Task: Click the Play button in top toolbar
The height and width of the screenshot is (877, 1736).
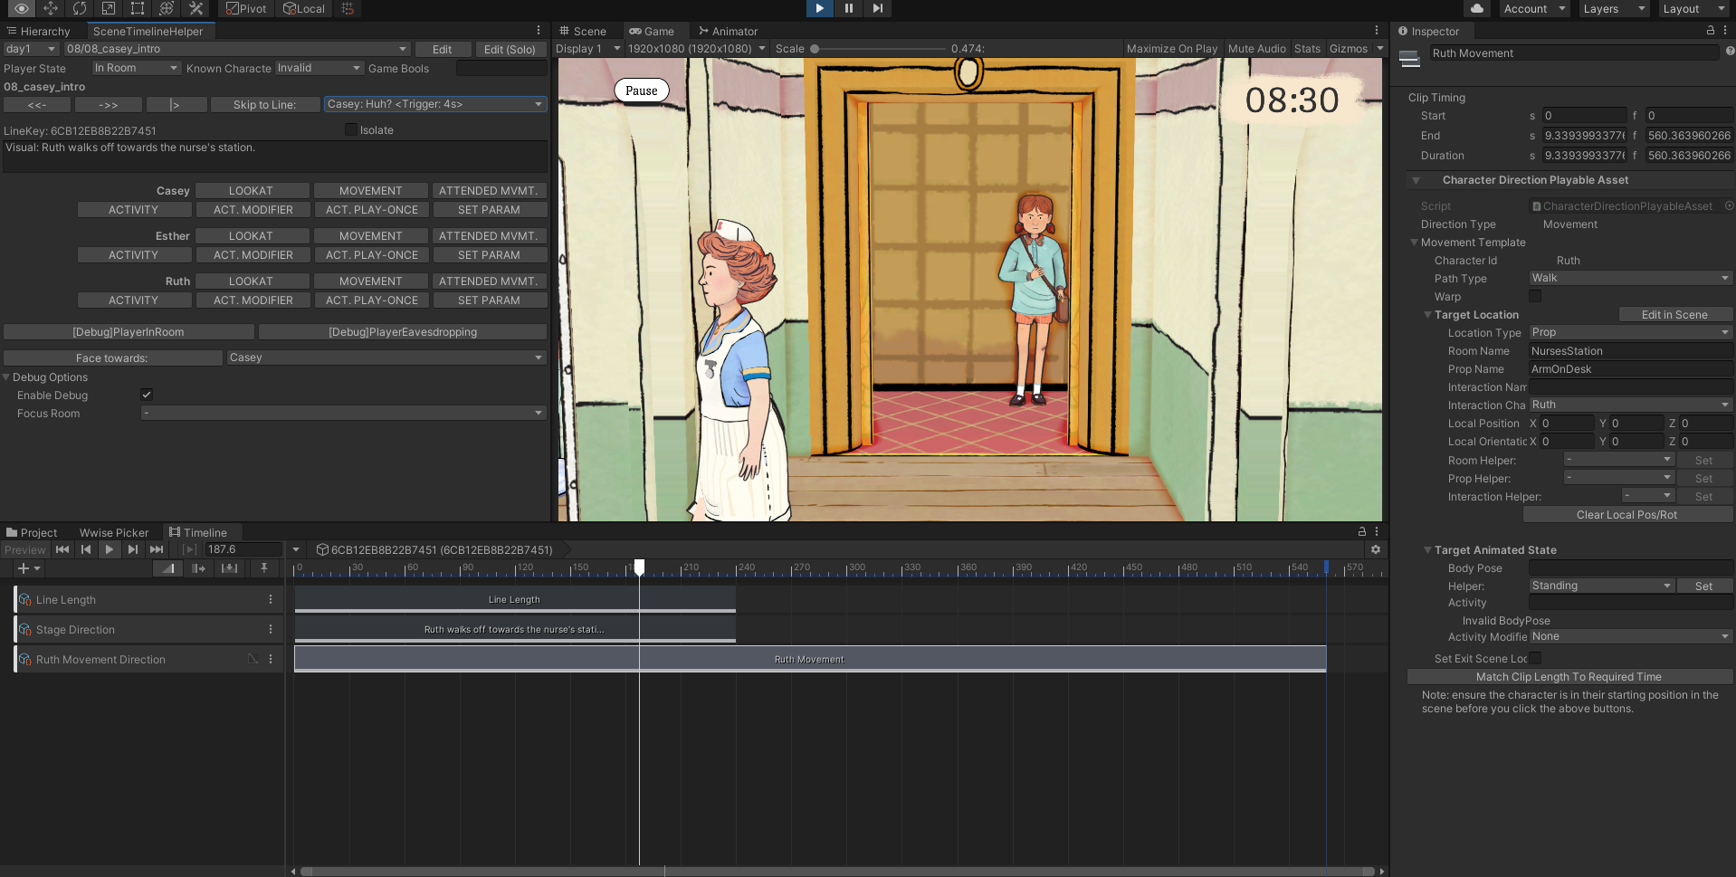Action: point(819,8)
